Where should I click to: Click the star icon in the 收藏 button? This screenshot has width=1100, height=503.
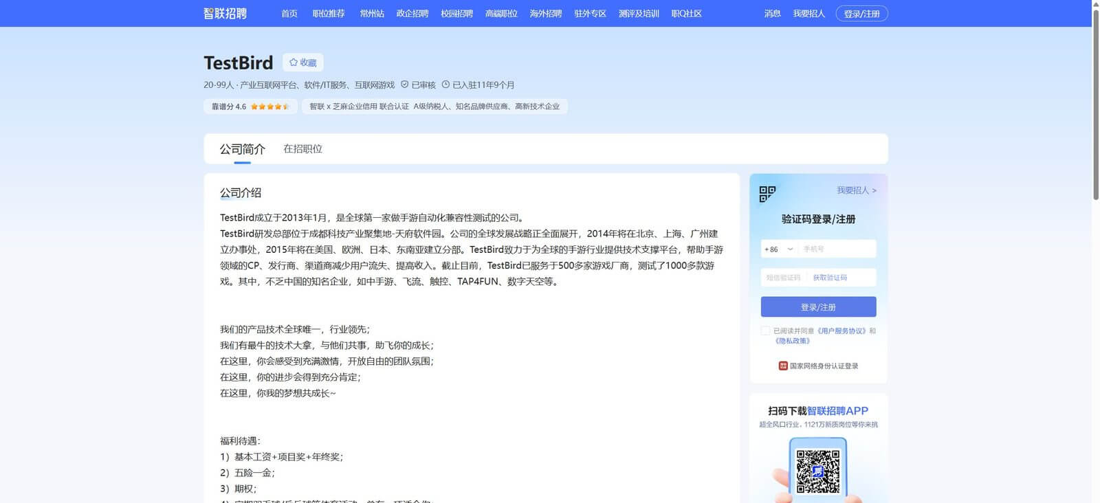pyautogui.click(x=294, y=63)
